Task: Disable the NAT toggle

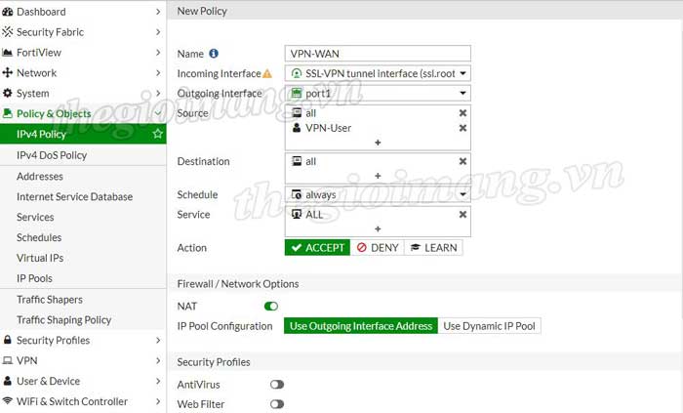Action: click(271, 307)
